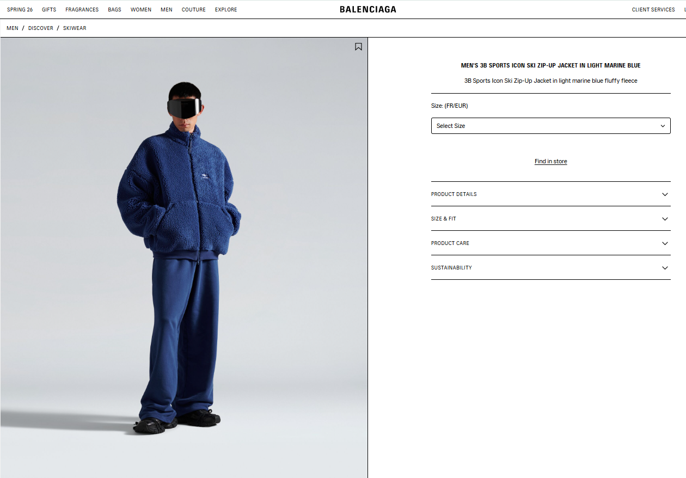Expand the Product Details chevron
This screenshot has height=478, width=686.
[x=665, y=194]
